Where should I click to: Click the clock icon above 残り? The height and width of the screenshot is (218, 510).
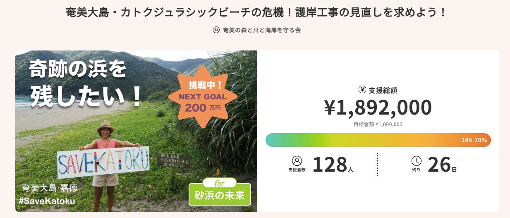pyautogui.click(x=416, y=161)
